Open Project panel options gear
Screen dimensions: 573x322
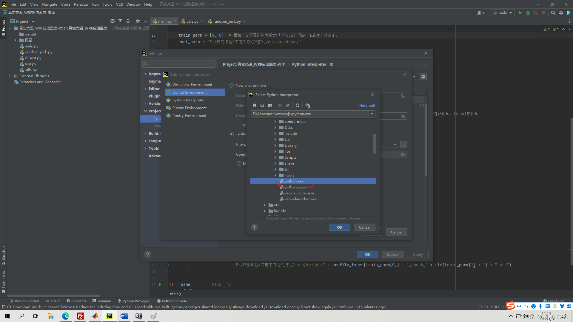pos(138,21)
